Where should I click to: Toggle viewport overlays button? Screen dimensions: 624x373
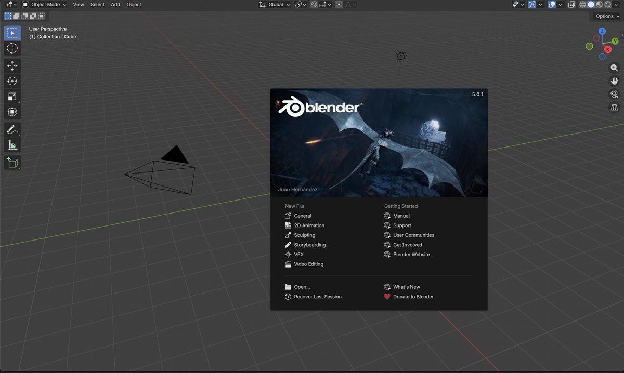(x=552, y=4)
